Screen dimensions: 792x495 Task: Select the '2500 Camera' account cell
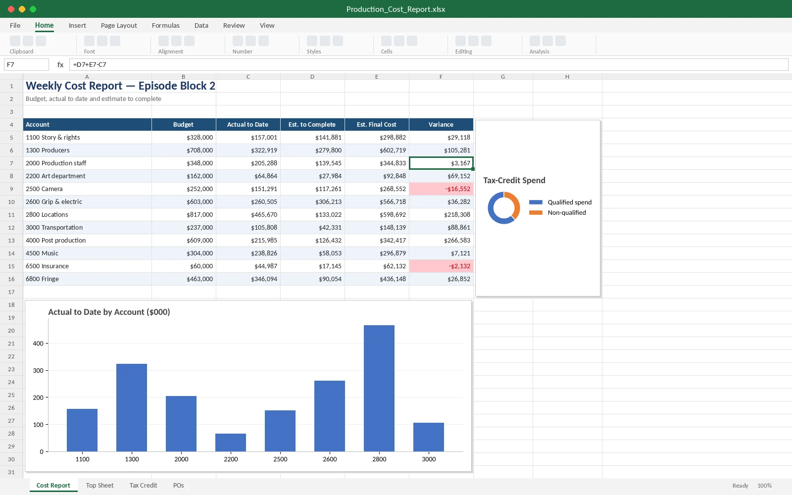[x=87, y=189]
